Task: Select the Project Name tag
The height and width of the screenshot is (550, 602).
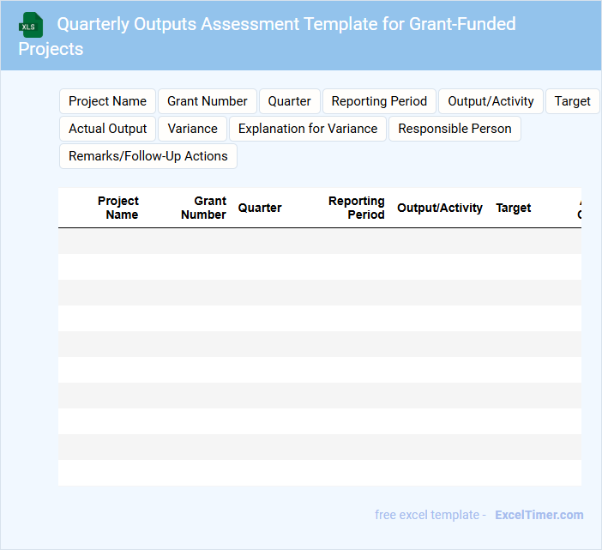Action: pyautogui.click(x=107, y=101)
